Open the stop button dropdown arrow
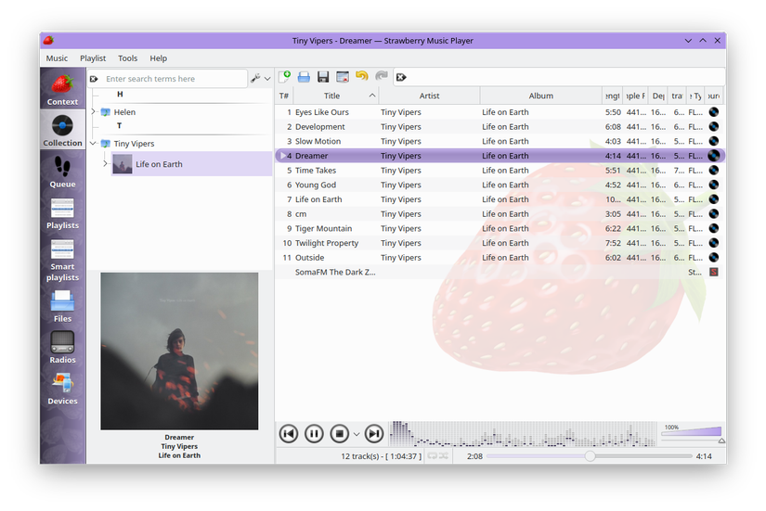The height and width of the screenshot is (511, 766). (357, 434)
